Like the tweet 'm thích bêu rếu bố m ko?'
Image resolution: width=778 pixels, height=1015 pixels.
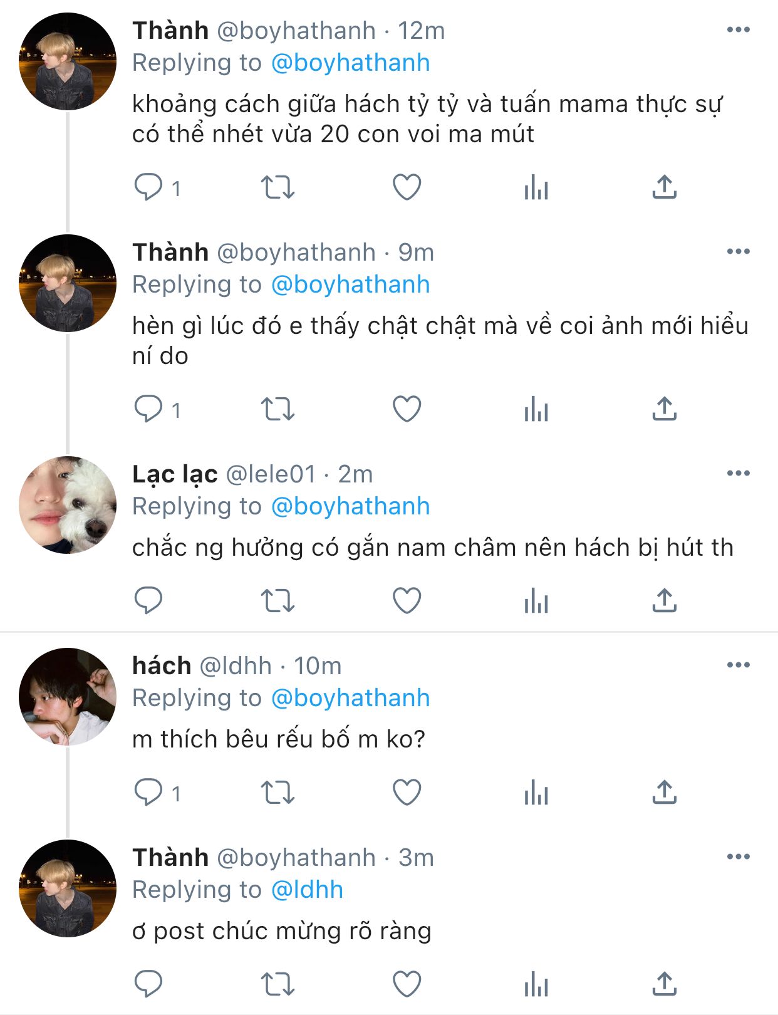407,793
